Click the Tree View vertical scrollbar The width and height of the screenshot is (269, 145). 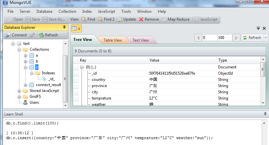263,82
